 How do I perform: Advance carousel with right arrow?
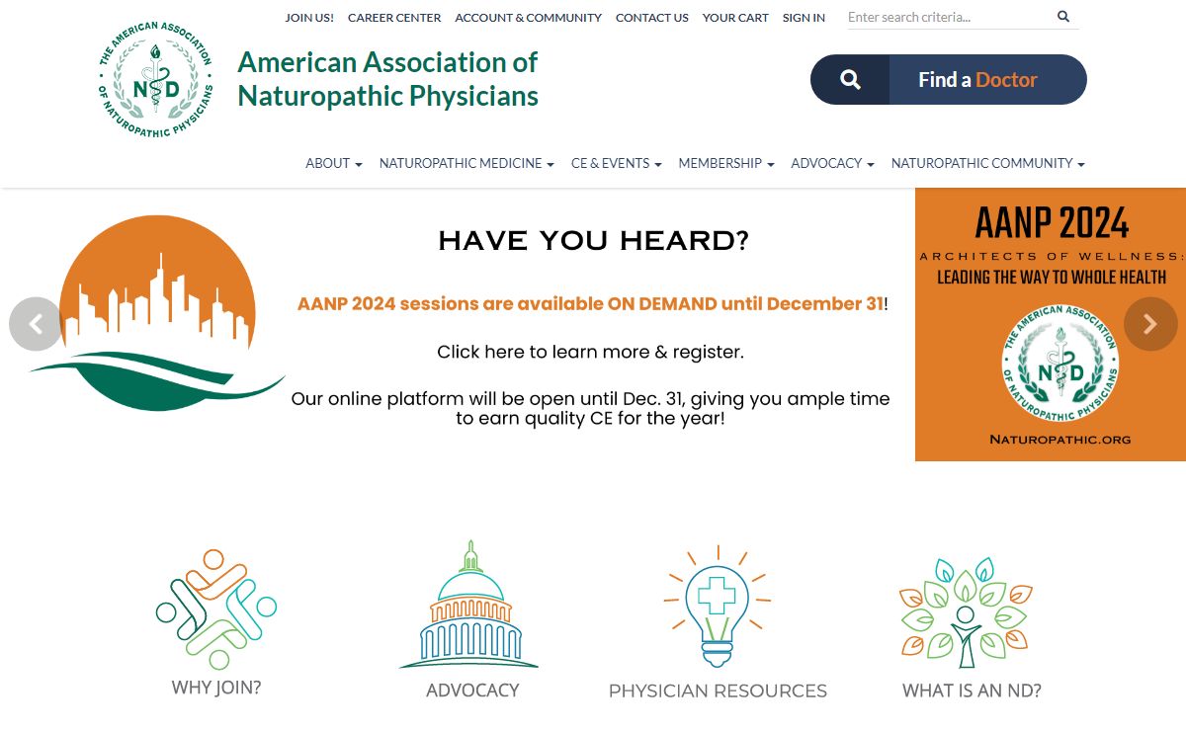point(1150,324)
